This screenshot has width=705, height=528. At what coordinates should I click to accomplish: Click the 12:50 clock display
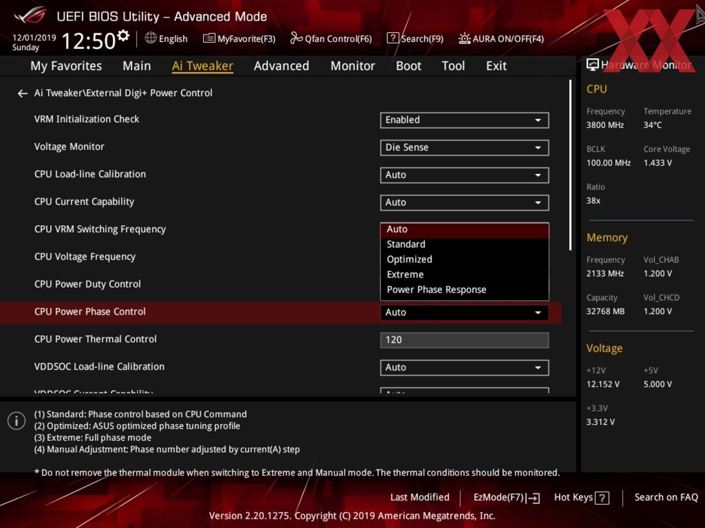(88, 41)
